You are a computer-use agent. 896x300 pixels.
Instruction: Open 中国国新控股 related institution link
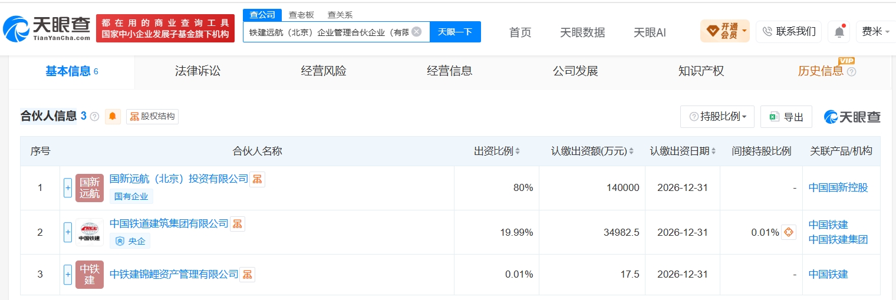click(838, 188)
